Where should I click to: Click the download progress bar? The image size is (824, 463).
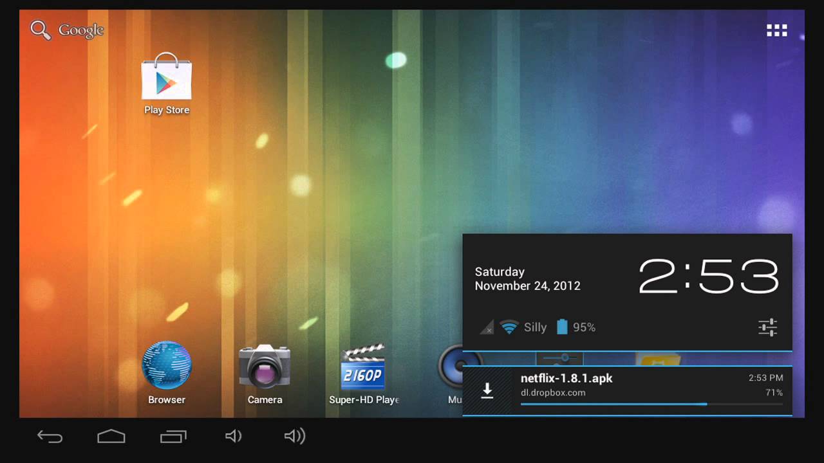tap(651, 404)
